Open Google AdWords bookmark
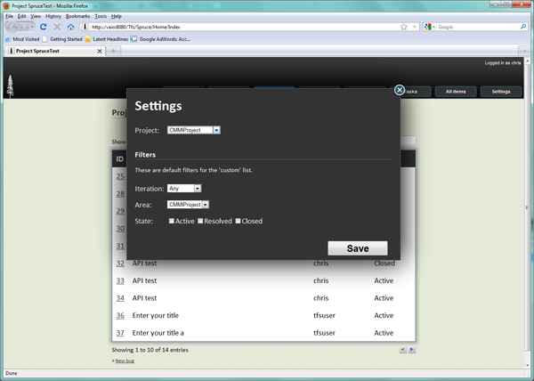 point(160,39)
